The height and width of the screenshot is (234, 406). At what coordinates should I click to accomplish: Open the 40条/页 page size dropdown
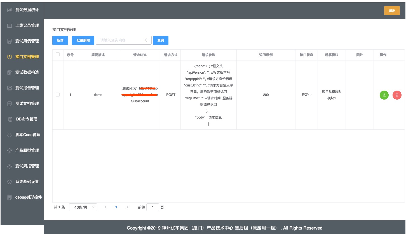click(83, 207)
